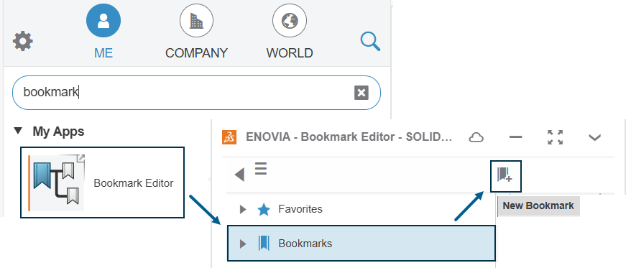Image resolution: width=631 pixels, height=268 pixels.
Task: Expand the Bookmarks tree node
Action: tap(242, 244)
